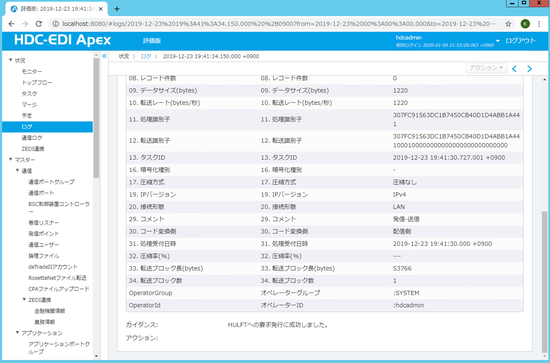Viewport: 550px width, 363px height.
Task: Collapse the アプリケーション tree node
Action: [x=17, y=333]
